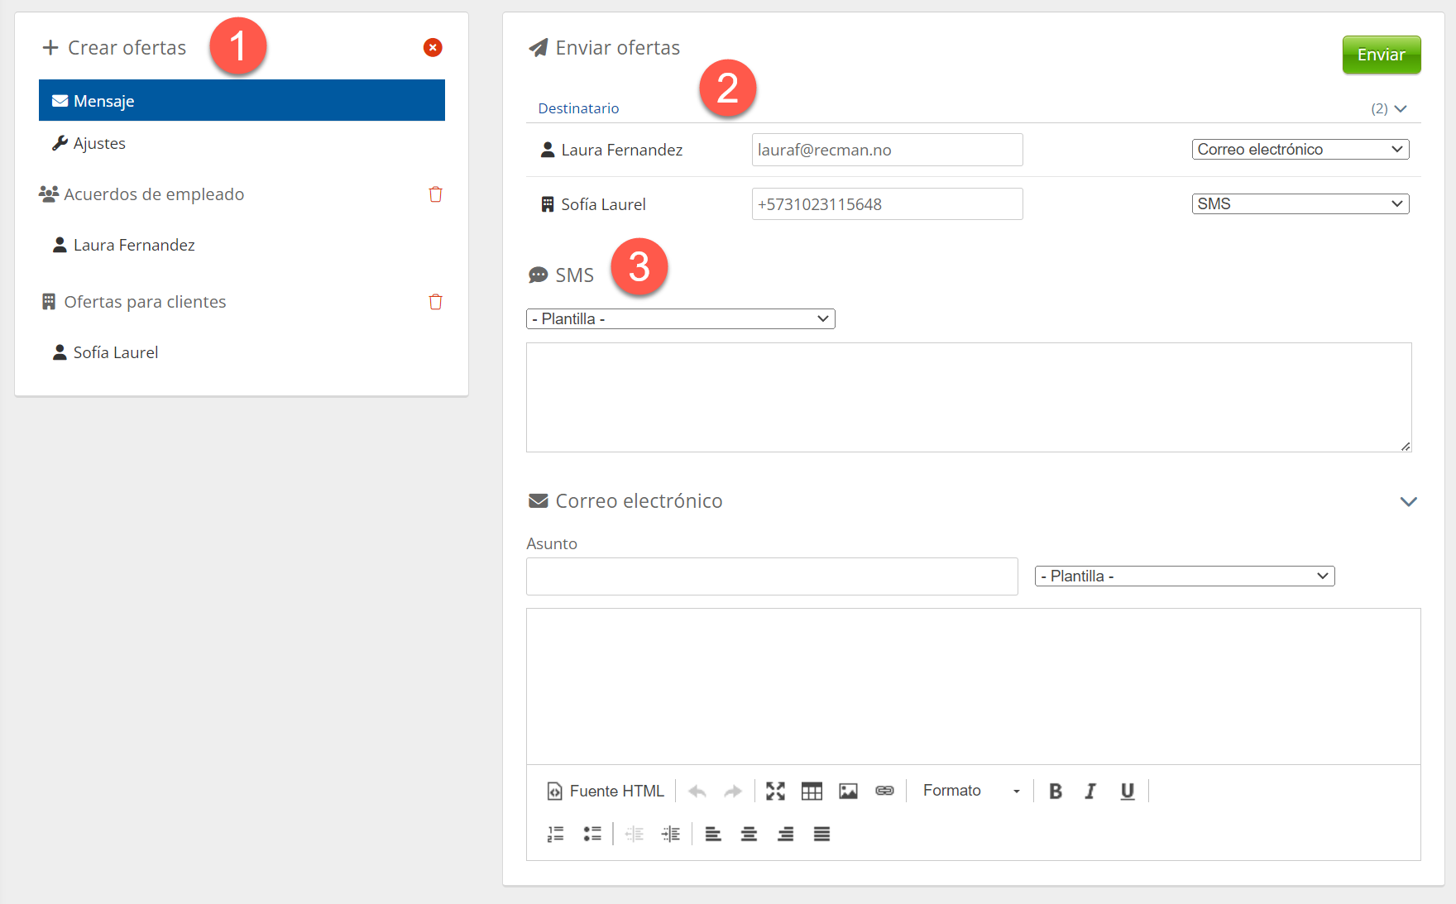Delete the Acuerdos de empleado section

(435, 194)
